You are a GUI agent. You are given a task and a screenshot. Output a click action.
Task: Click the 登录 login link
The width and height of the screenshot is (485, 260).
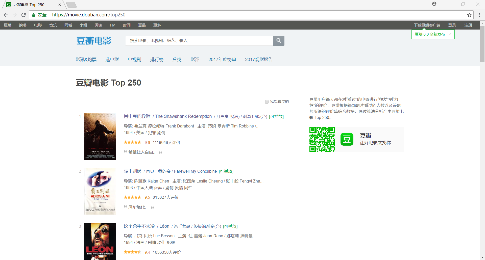point(452,25)
